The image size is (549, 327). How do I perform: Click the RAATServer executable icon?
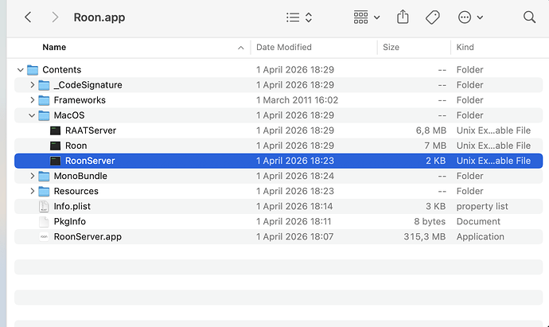pos(56,130)
